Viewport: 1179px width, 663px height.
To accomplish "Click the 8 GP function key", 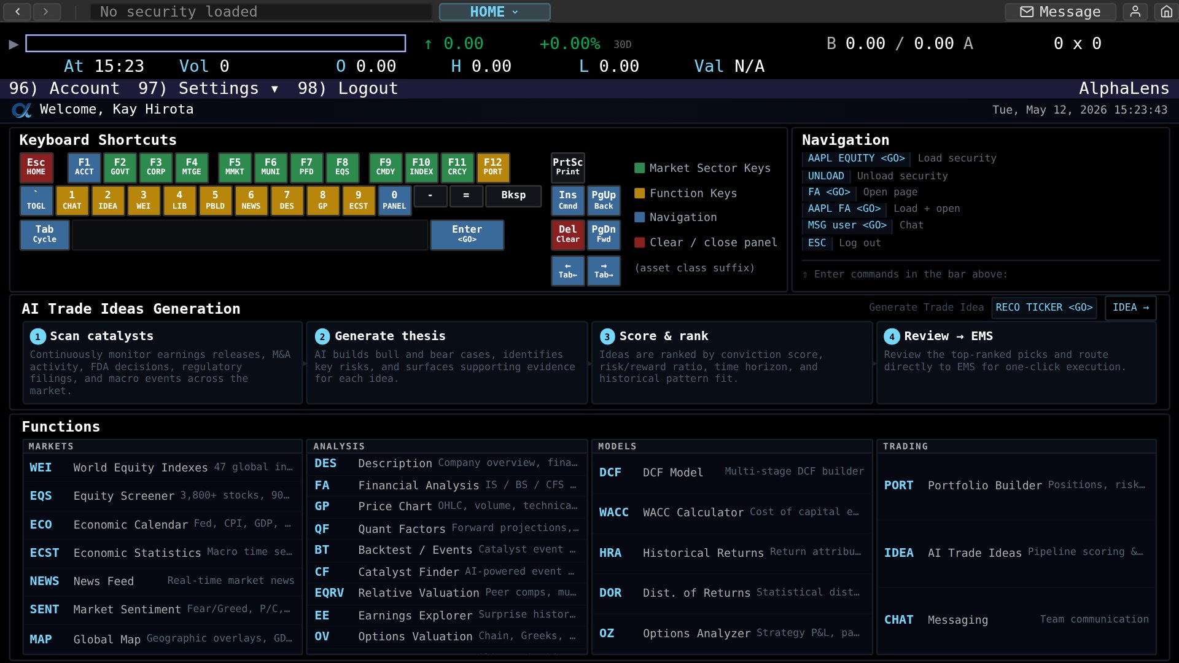I will [x=322, y=200].
